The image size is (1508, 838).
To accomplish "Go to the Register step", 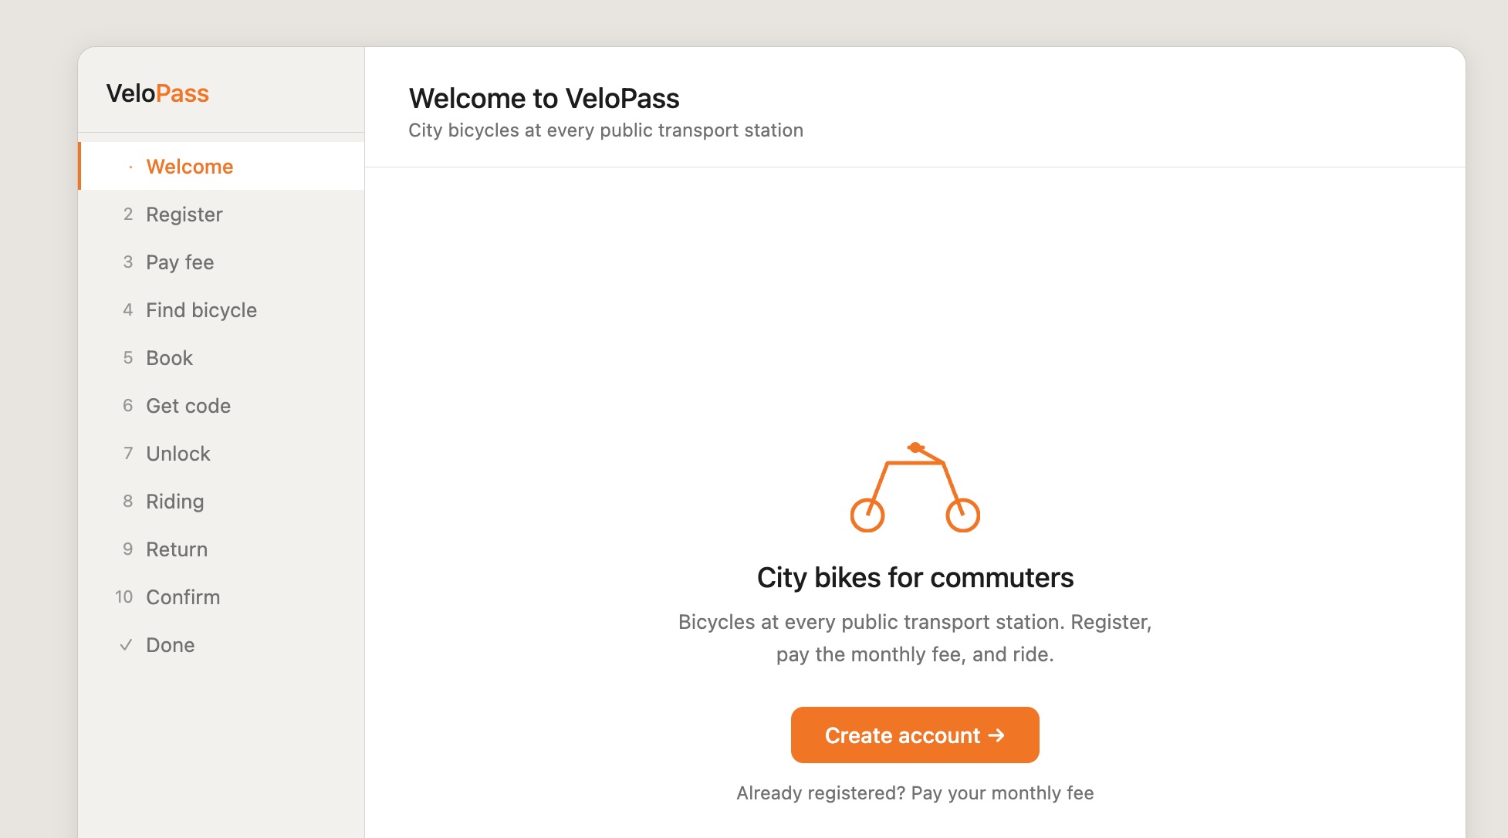I will click(184, 215).
